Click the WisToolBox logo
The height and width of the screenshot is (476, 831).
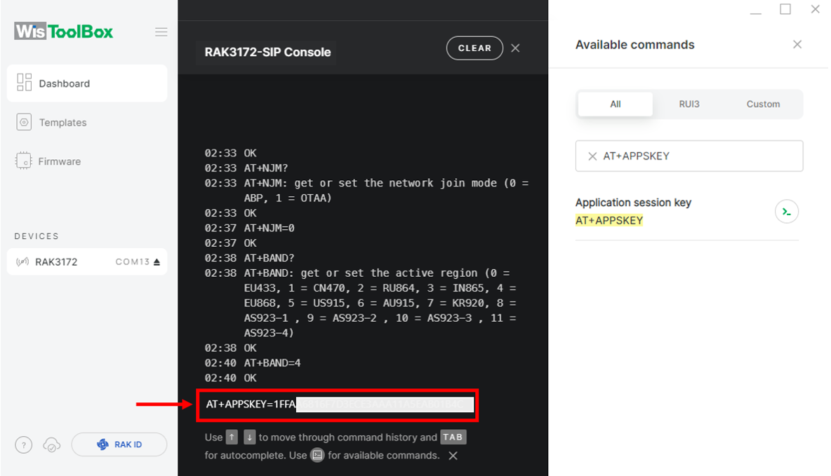(64, 32)
